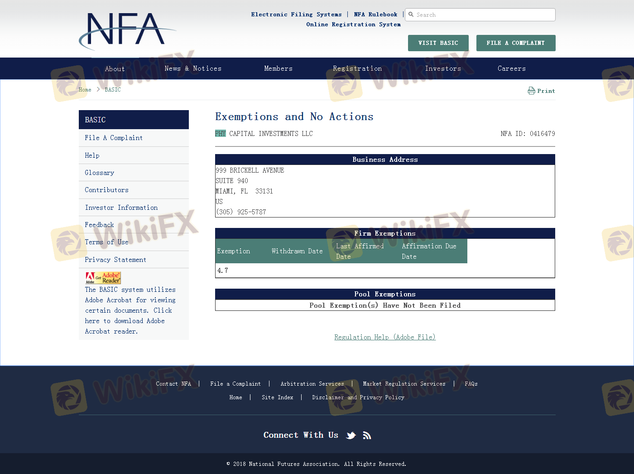Open the RSS feed icon
This screenshot has height=474, width=634.
[367, 435]
